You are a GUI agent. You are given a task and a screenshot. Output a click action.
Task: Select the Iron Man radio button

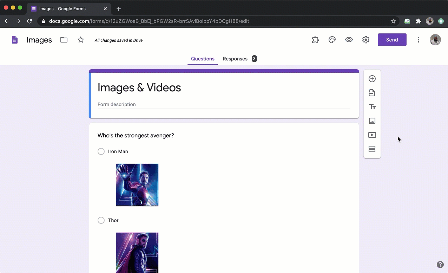click(101, 151)
